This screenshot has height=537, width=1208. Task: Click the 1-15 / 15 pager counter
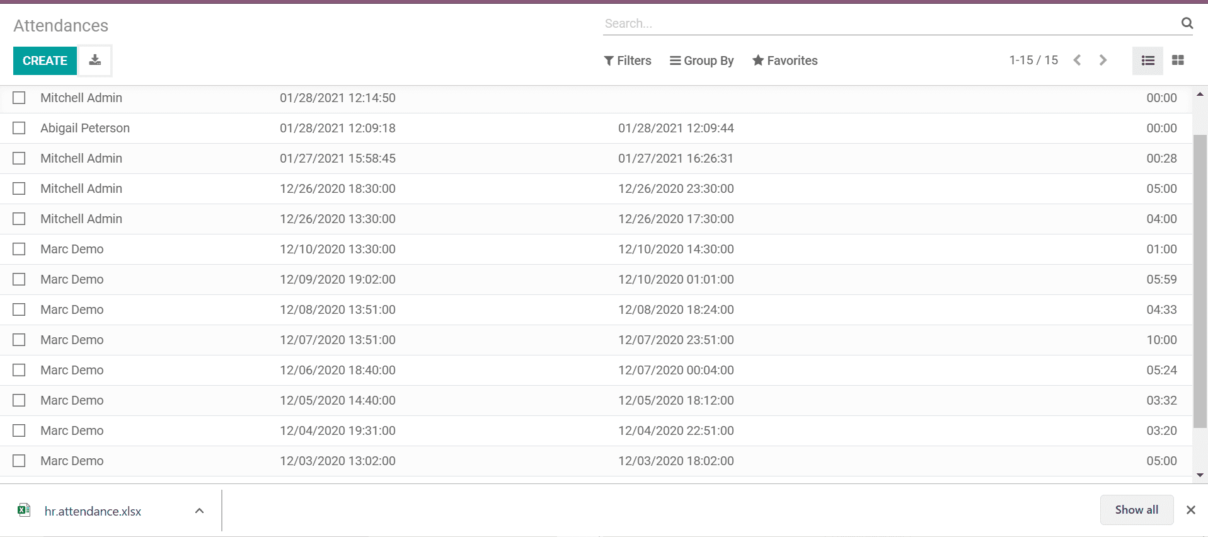[x=1033, y=61]
